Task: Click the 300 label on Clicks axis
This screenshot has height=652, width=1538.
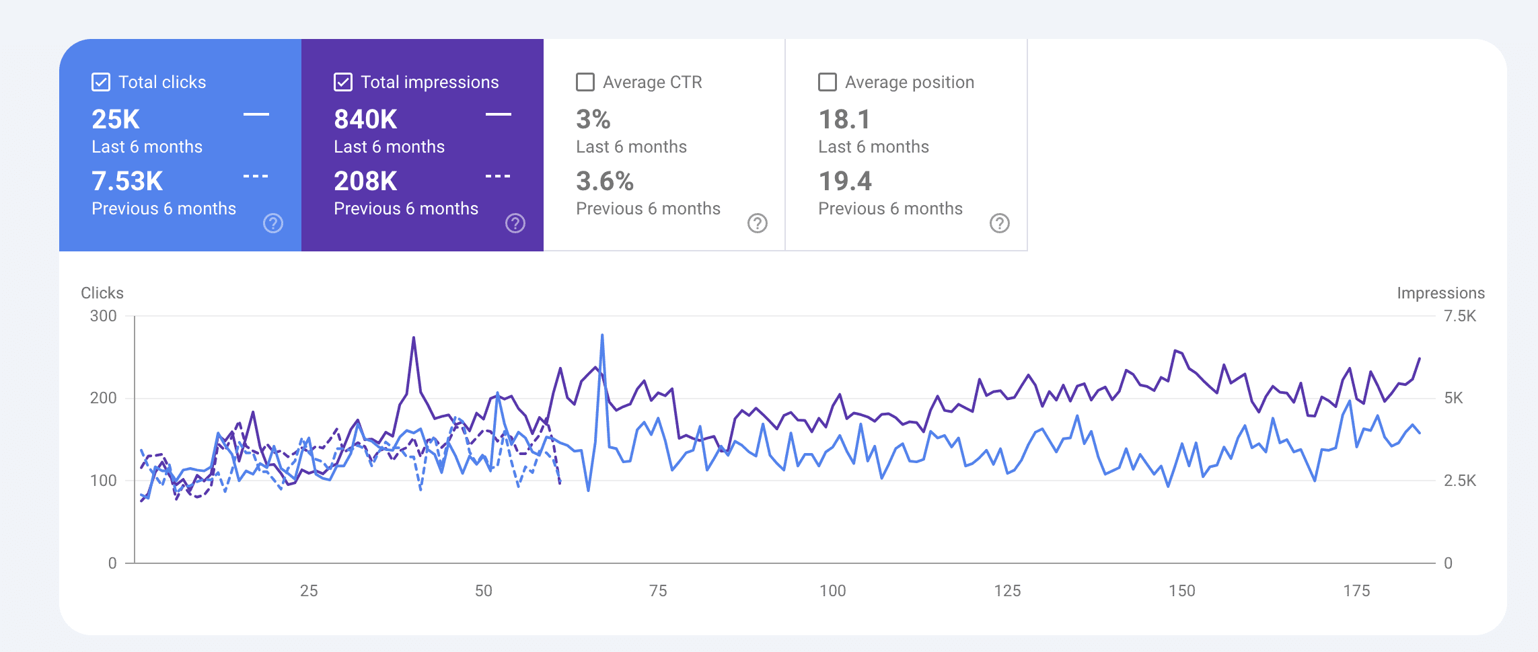Action: click(x=104, y=316)
